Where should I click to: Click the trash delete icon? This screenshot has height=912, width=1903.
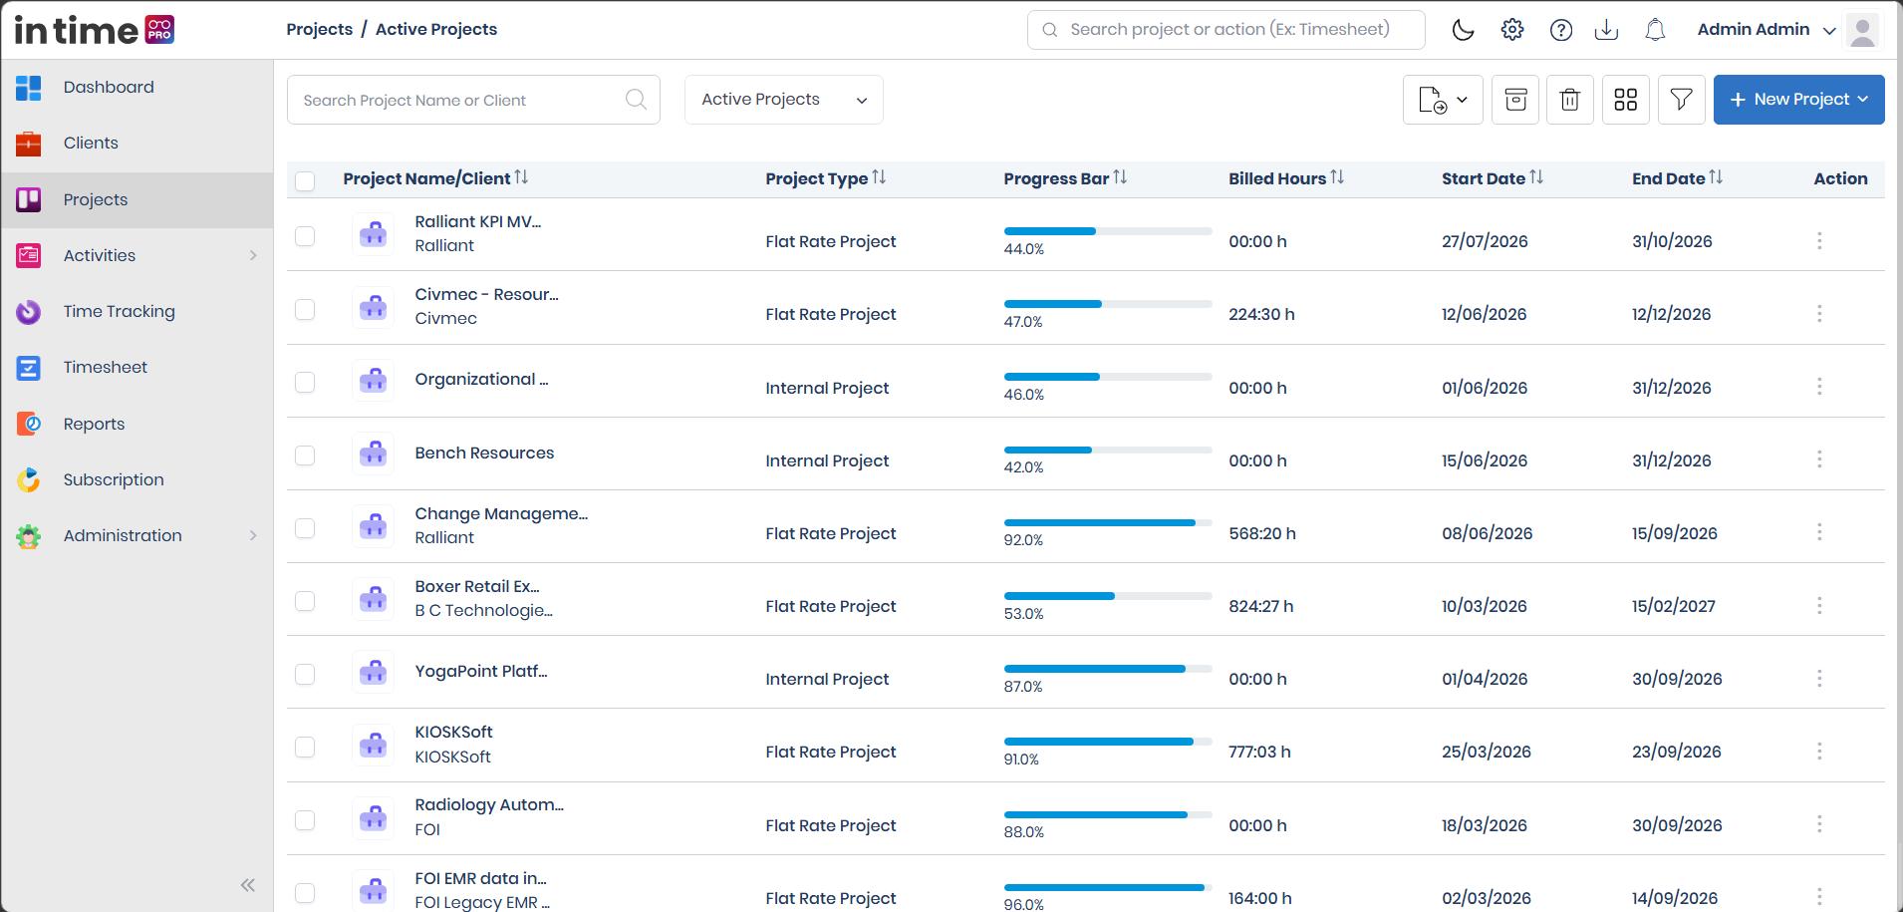(x=1570, y=100)
